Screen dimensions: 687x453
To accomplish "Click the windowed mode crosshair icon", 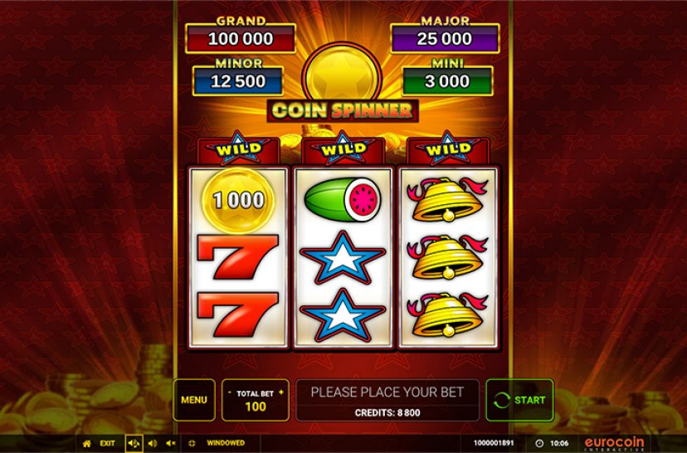I will [x=192, y=443].
